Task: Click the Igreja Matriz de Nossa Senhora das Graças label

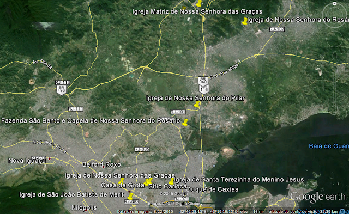Action: [197, 11]
